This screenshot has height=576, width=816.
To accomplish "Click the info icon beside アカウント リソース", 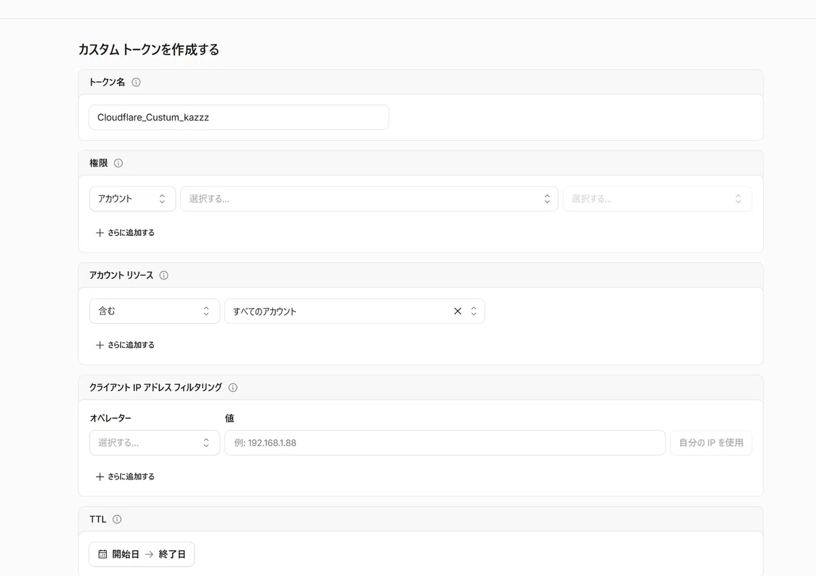I will (x=164, y=275).
